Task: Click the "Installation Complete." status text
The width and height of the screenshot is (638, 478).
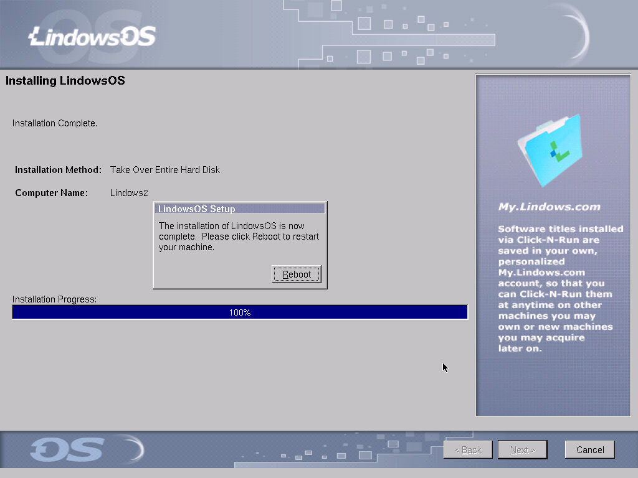Action: point(55,123)
